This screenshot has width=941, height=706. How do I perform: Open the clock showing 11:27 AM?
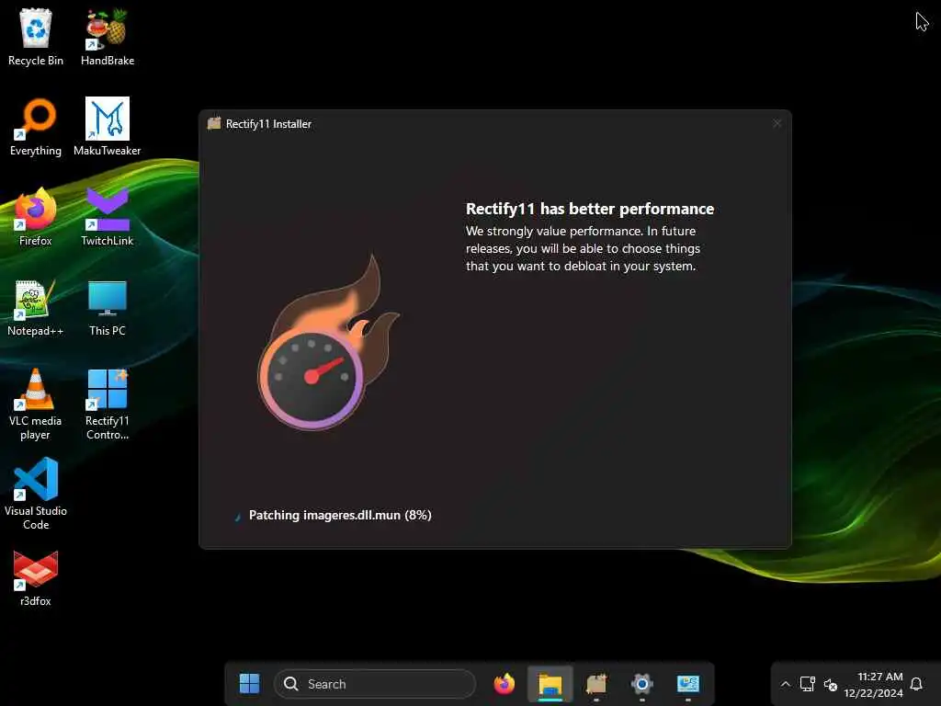873,684
